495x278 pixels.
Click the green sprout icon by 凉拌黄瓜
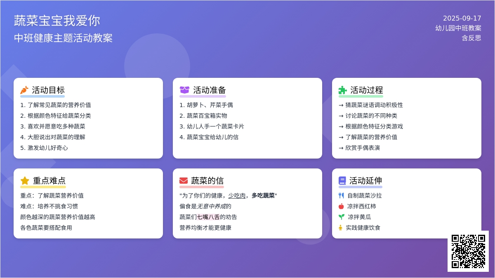[x=342, y=217]
